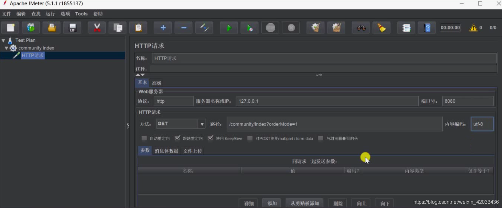Click the warning triangle error counter
The width and height of the screenshot is (502, 208).
[473, 28]
